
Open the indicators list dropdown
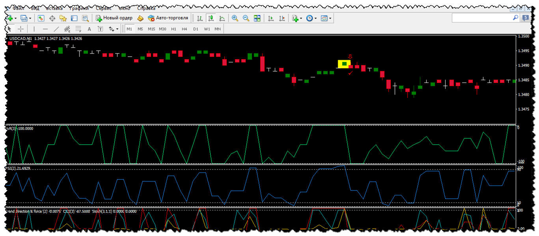[x=301, y=18]
